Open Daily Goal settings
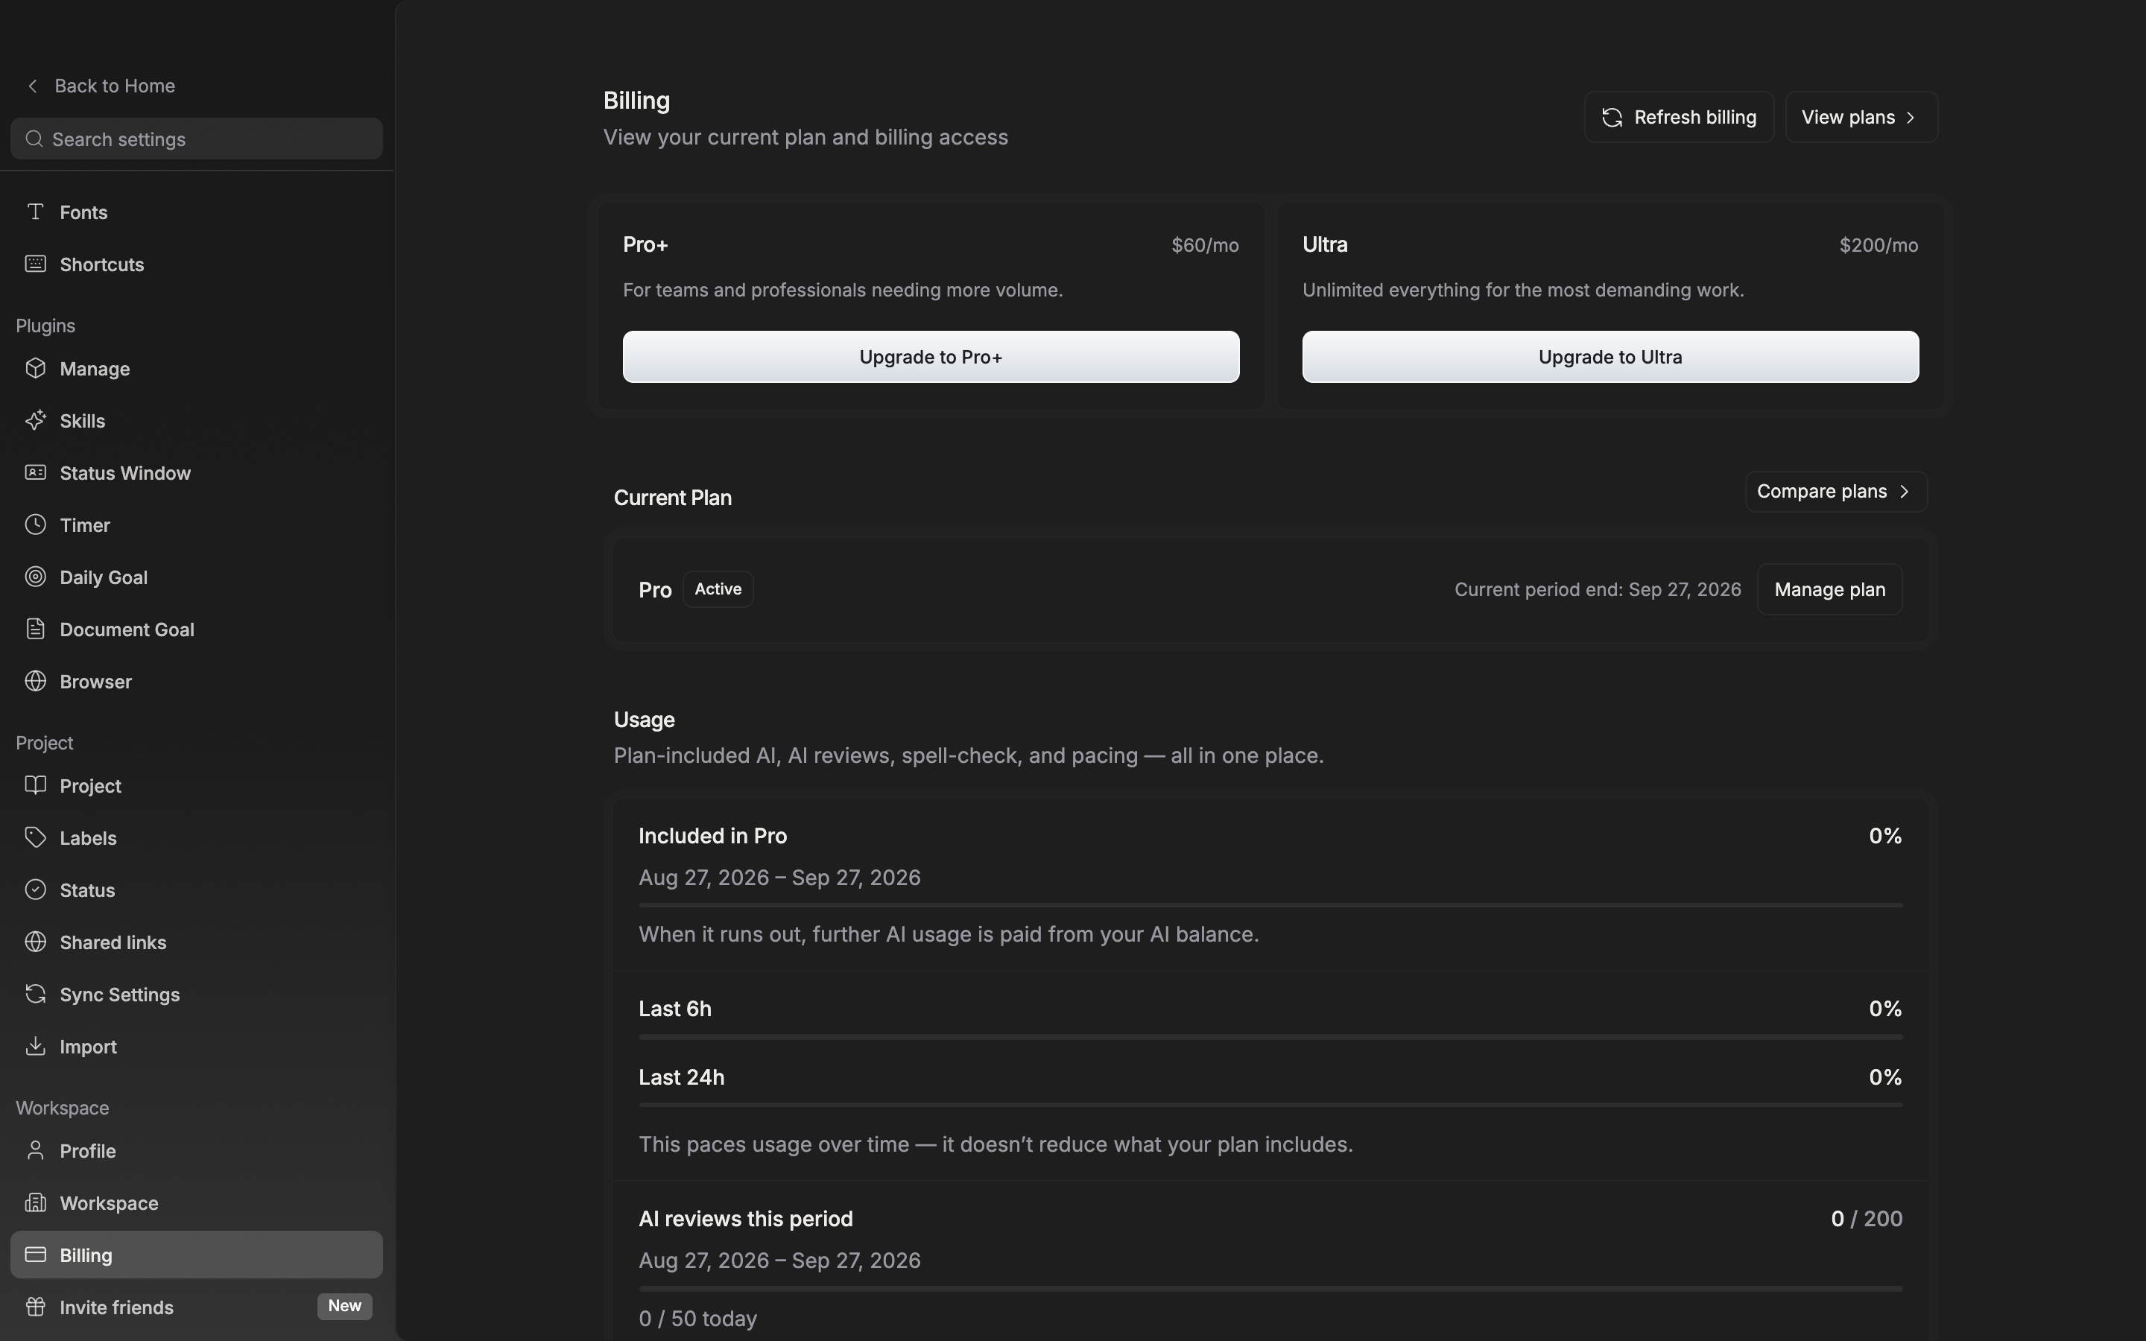 [197, 577]
